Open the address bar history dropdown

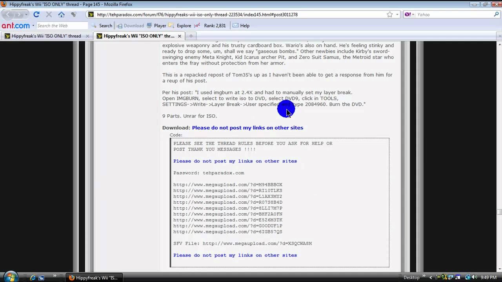pyautogui.click(x=397, y=14)
